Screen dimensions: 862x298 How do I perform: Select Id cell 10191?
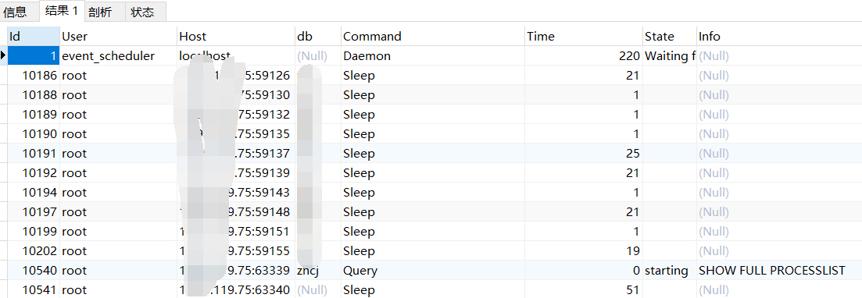(x=34, y=153)
